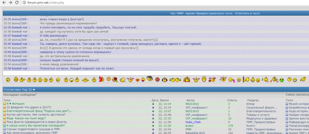This screenshot has height=134, width=309.
Task: Click the first smiley in the emoticon row
Action: 8,80
